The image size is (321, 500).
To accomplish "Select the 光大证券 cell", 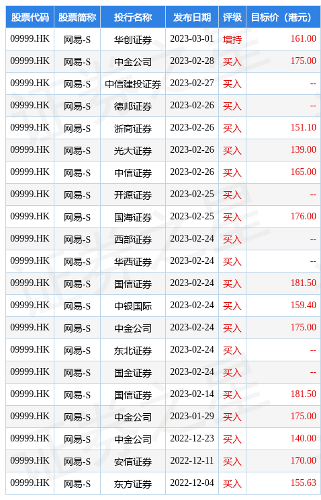I will pyautogui.click(x=133, y=151).
